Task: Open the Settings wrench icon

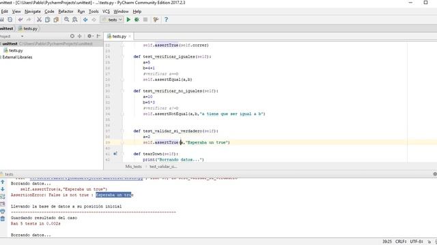Action: [x=156, y=20]
